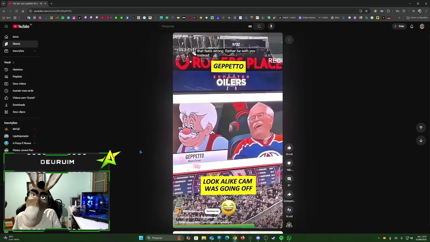Click the Criar button
The height and width of the screenshot is (242, 430).
click(399, 26)
